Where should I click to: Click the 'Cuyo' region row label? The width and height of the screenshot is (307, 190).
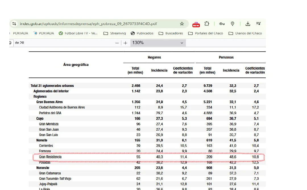point(40,119)
